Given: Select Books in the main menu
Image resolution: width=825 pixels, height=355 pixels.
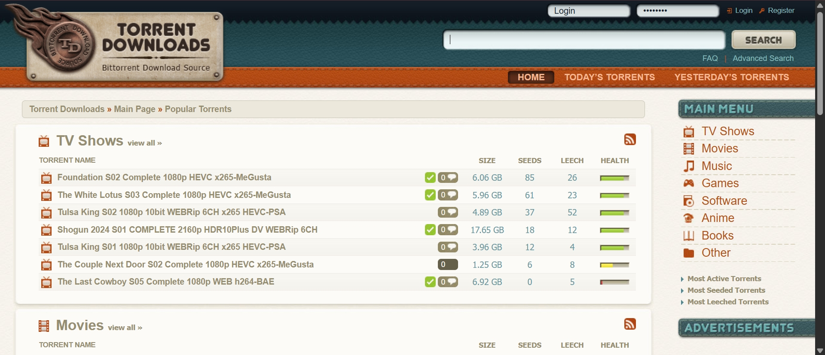Looking at the screenshot, I should 718,236.
